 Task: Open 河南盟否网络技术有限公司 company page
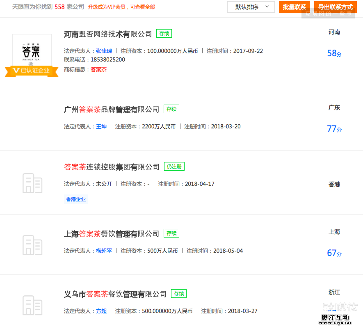point(107,34)
